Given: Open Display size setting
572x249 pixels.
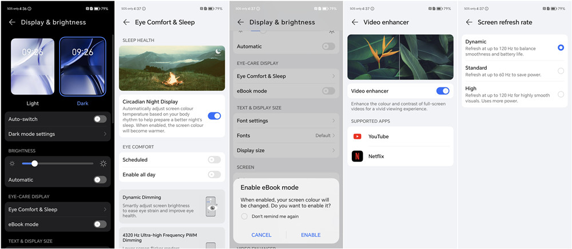Looking at the screenshot, I should tap(286, 150).
